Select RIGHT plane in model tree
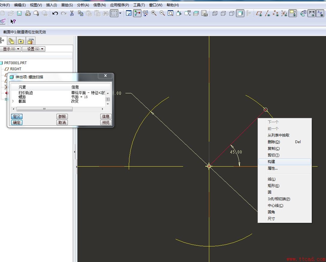This screenshot has width=326, height=262. point(16,69)
